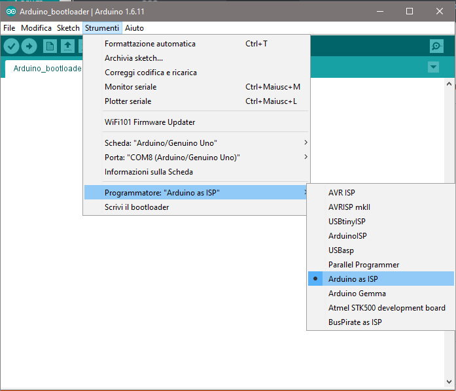
Task: Open the Aiuto menu
Action: [x=134, y=28]
